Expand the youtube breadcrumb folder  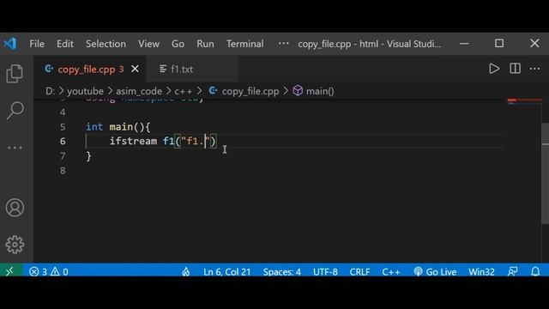click(85, 91)
